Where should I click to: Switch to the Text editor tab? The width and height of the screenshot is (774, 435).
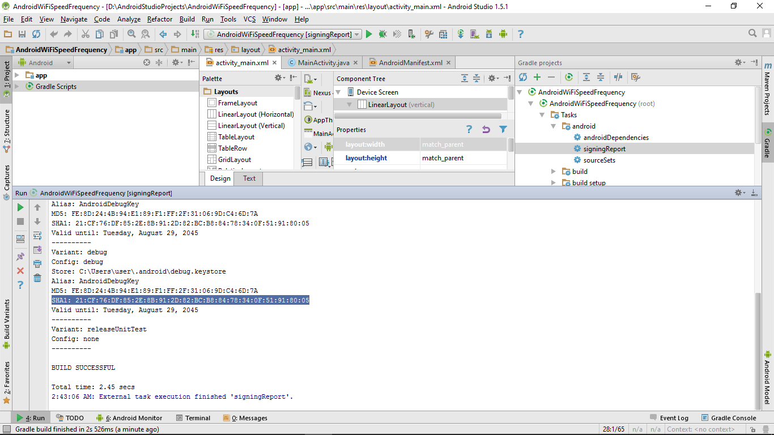(249, 178)
